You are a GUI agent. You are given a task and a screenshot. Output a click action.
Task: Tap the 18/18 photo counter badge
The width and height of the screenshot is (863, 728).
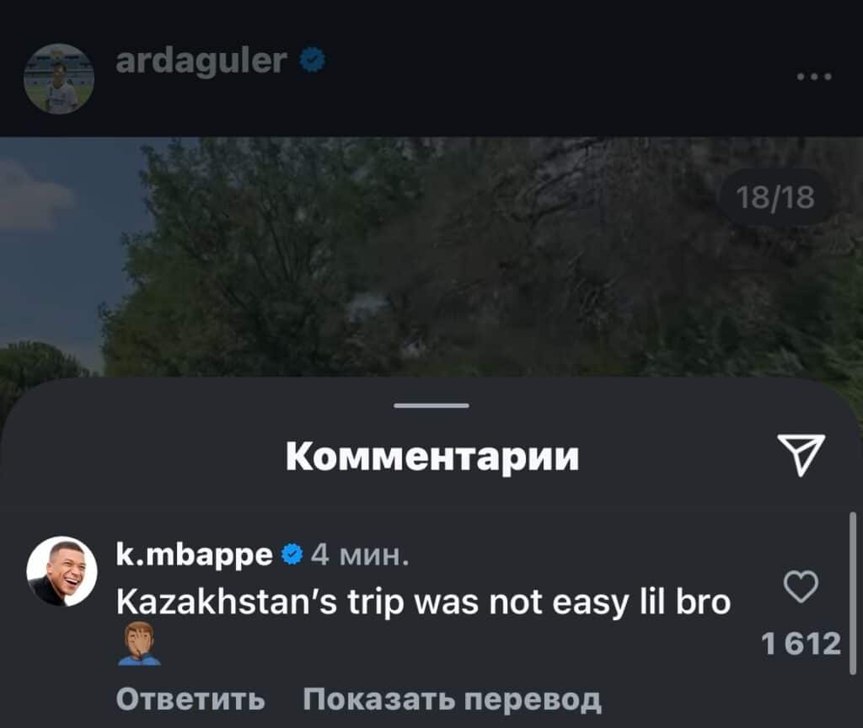[775, 197]
